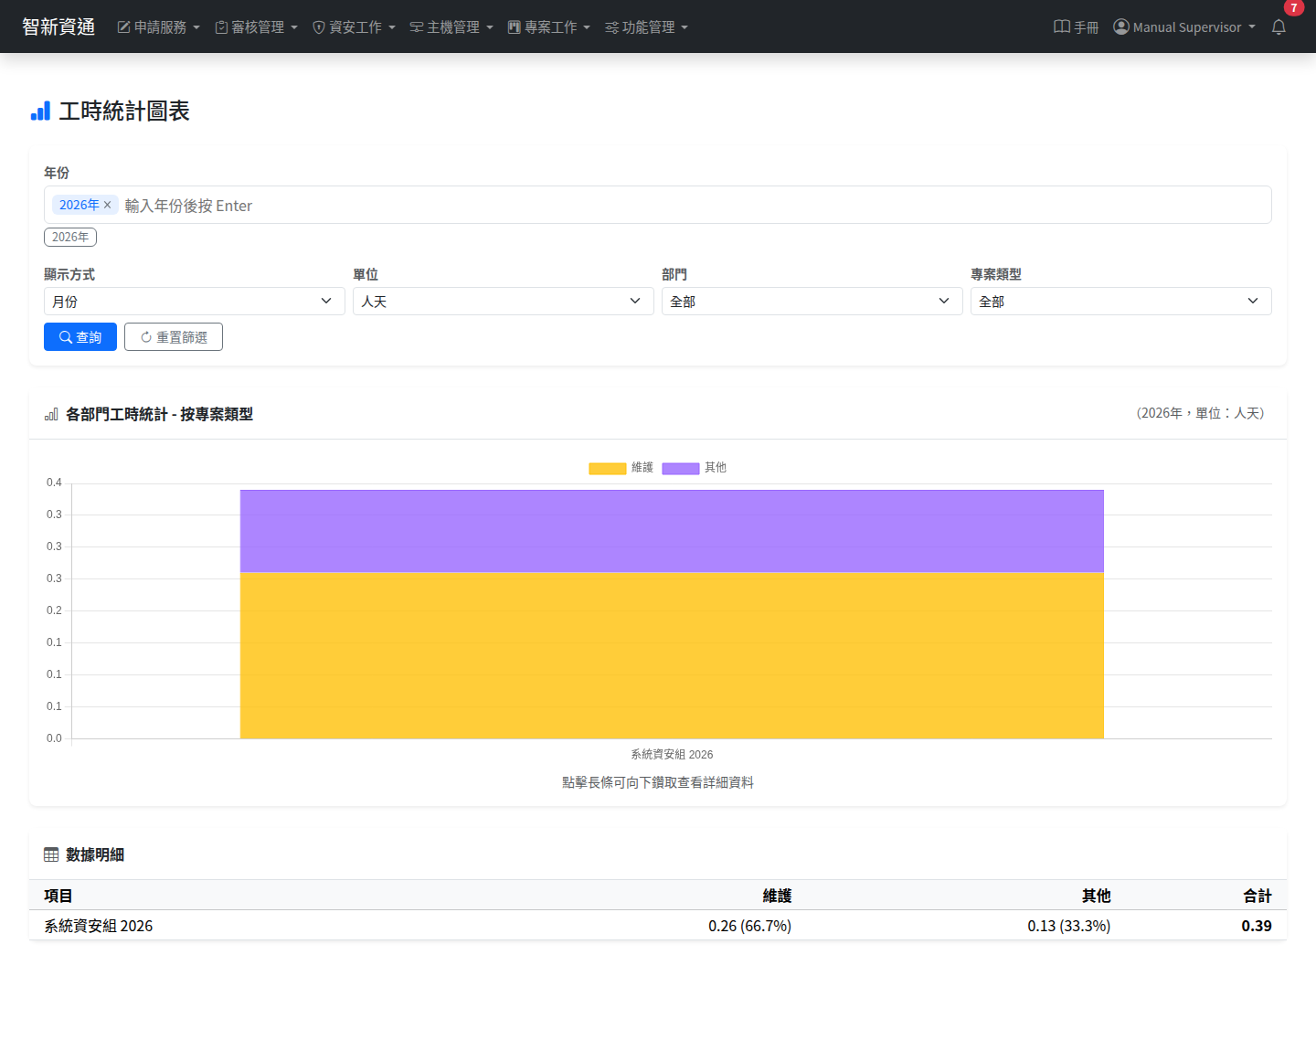This screenshot has width=1316, height=1061.
Task: Click the 項目 column header
Action: 58,896
